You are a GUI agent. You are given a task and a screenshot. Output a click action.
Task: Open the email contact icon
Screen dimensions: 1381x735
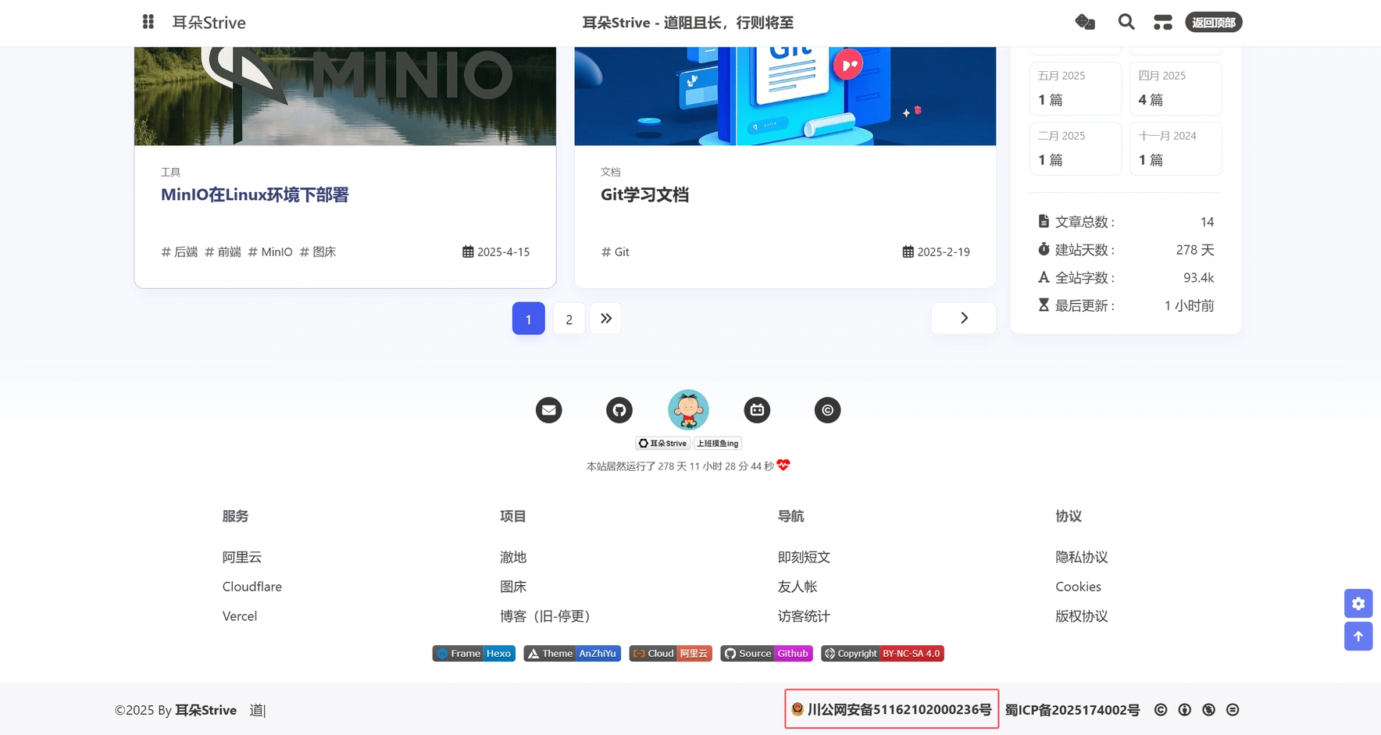point(549,409)
